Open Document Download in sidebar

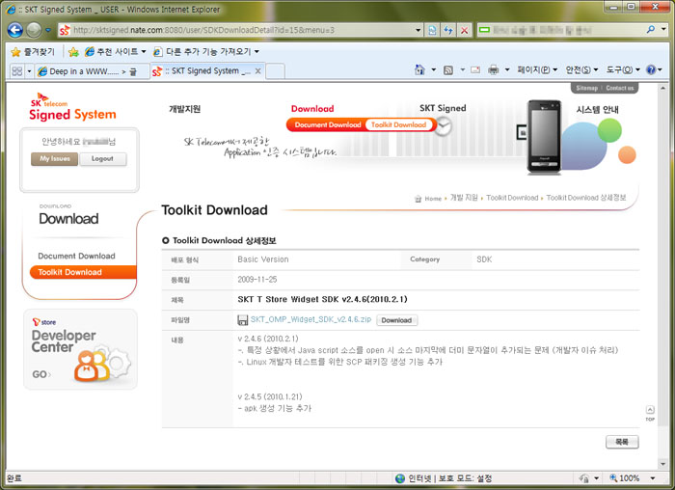[x=76, y=257]
